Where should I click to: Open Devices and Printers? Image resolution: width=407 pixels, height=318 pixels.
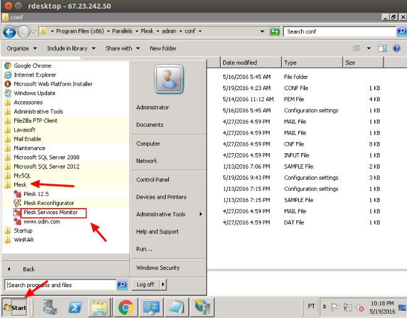click(161, 197)
